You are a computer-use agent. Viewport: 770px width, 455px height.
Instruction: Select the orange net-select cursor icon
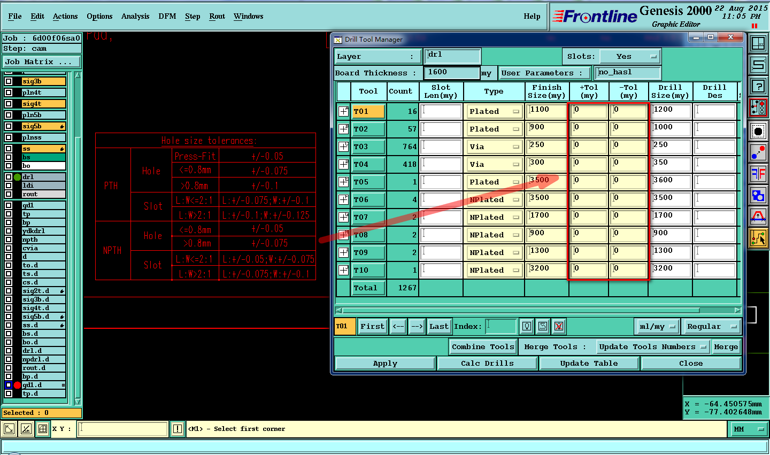click(x=758, y=238)
